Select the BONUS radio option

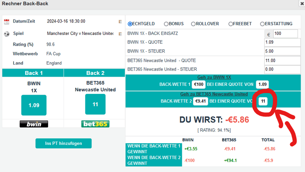[x=166, y=24]
